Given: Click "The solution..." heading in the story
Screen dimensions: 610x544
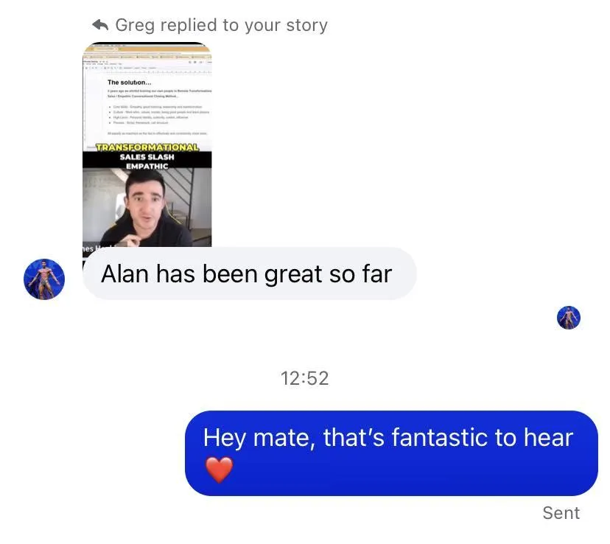Looking at the screenshot, I should pyautogui.click(x=129, y=83).
